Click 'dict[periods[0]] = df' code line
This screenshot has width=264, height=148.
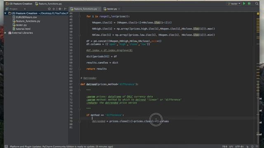(101, 57)
